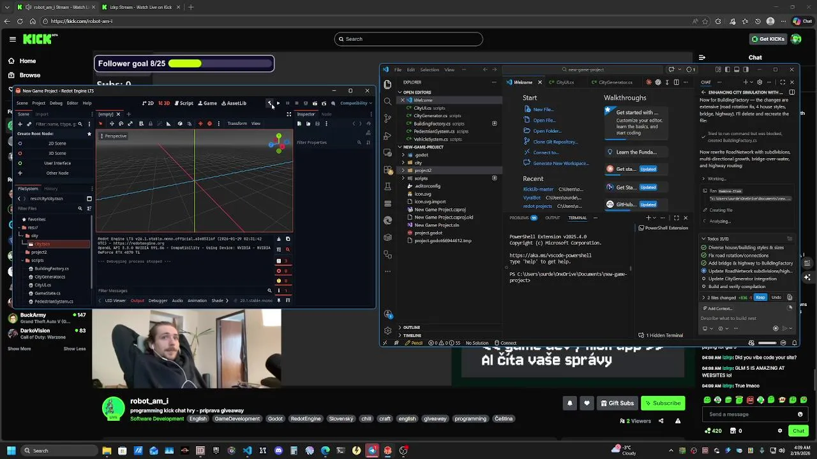Screen dimensions: 817x459
Task: Open chat settings gear in VS Code
Action: [760, 82]
